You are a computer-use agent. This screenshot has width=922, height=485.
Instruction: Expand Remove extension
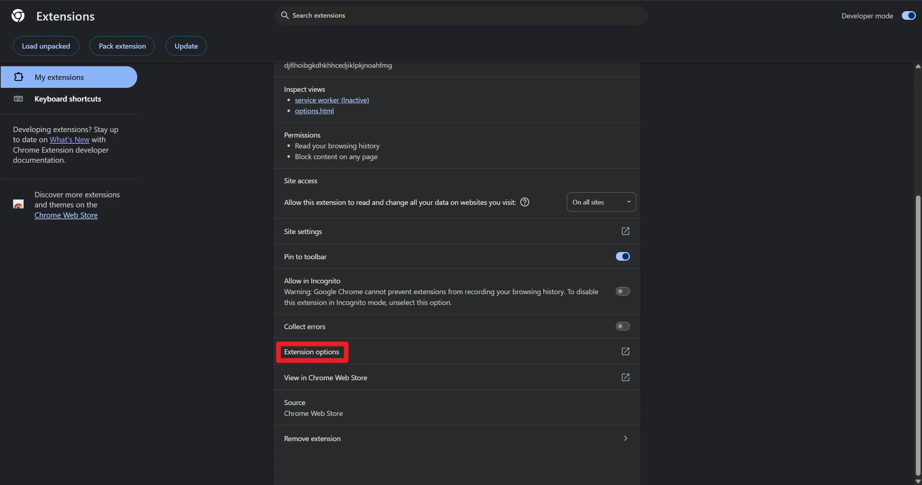pos(625,438)
